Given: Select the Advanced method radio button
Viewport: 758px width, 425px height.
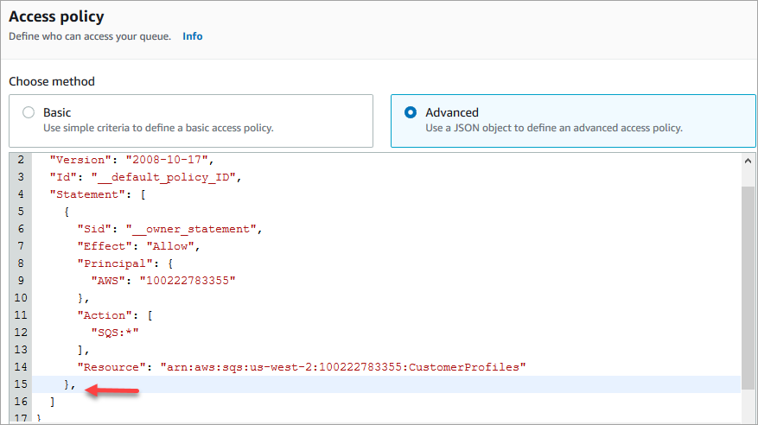Looking at the screenshot, I should 411,112.
